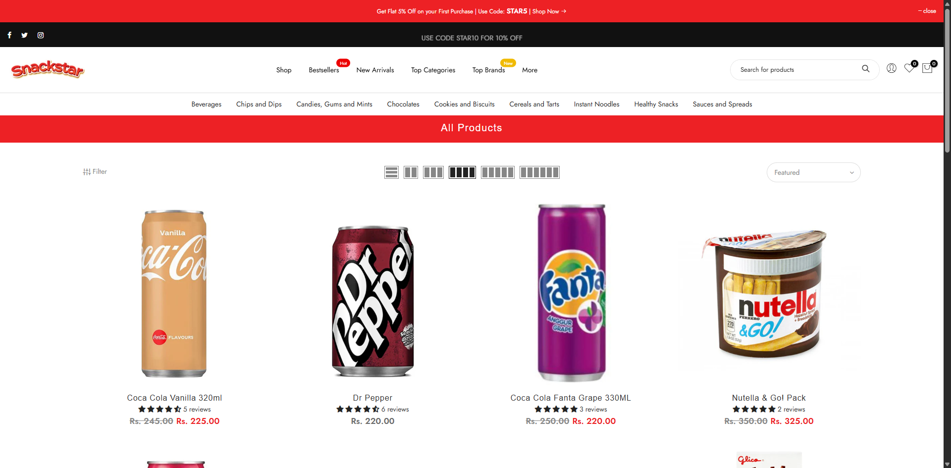Open the Facebook social link icon
This screenshot has width=951, height=468.
tap(9, 35)
